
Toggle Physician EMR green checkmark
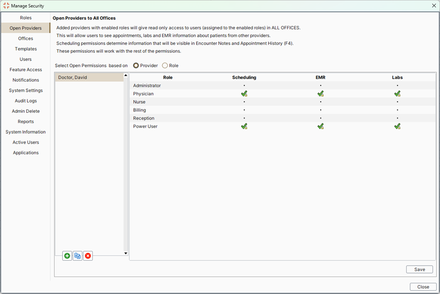click(x=321, y=94)
